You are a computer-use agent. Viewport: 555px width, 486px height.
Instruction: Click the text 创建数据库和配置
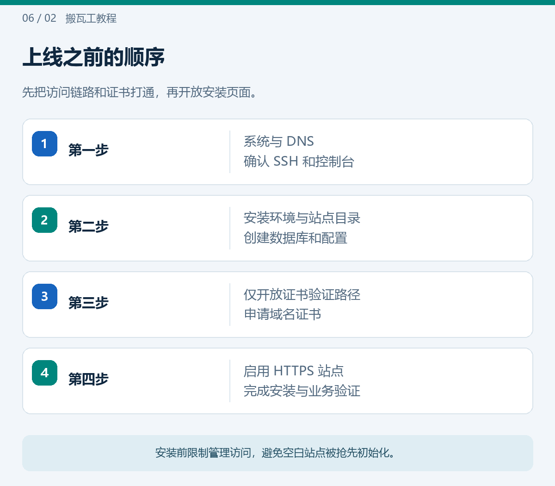(296, 238)
